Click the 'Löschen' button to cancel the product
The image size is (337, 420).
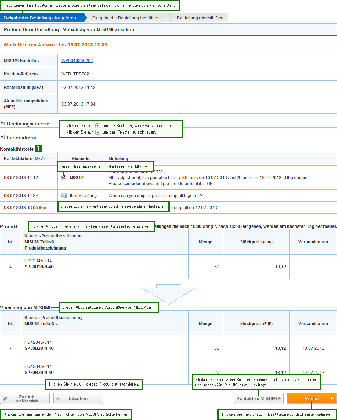[x=78, y=398]
